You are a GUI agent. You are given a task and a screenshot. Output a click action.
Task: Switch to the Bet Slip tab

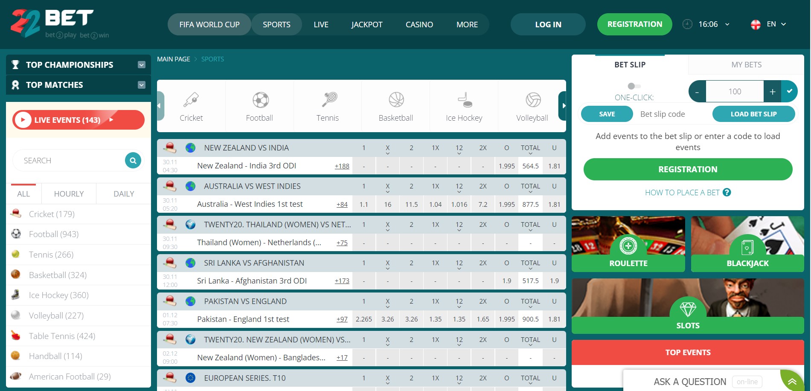(x=630, y=65)
